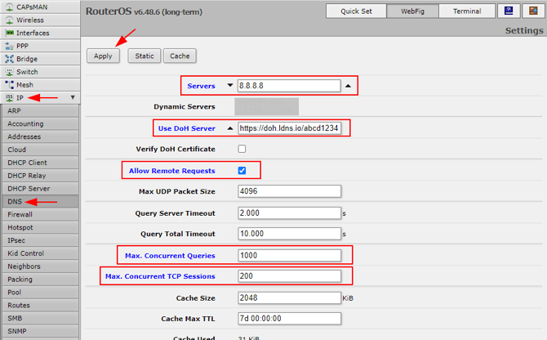Screen dimensions: 547x340
Task: Collapse the Use DoH Server field arrow
Action: 229,128
